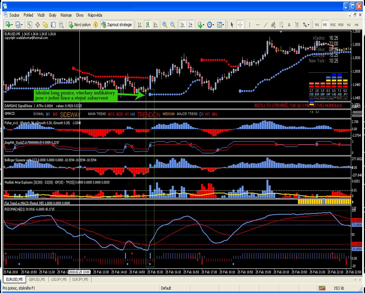The width and height of the screenshot is (365, 293).
Task: Switch timeframe to M30
Action: [x=341, y=25]
